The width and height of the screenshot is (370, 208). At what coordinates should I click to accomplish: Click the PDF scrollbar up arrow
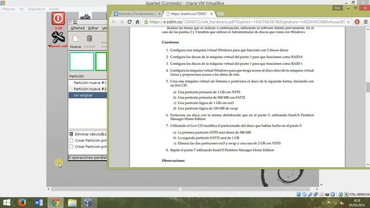368,29
